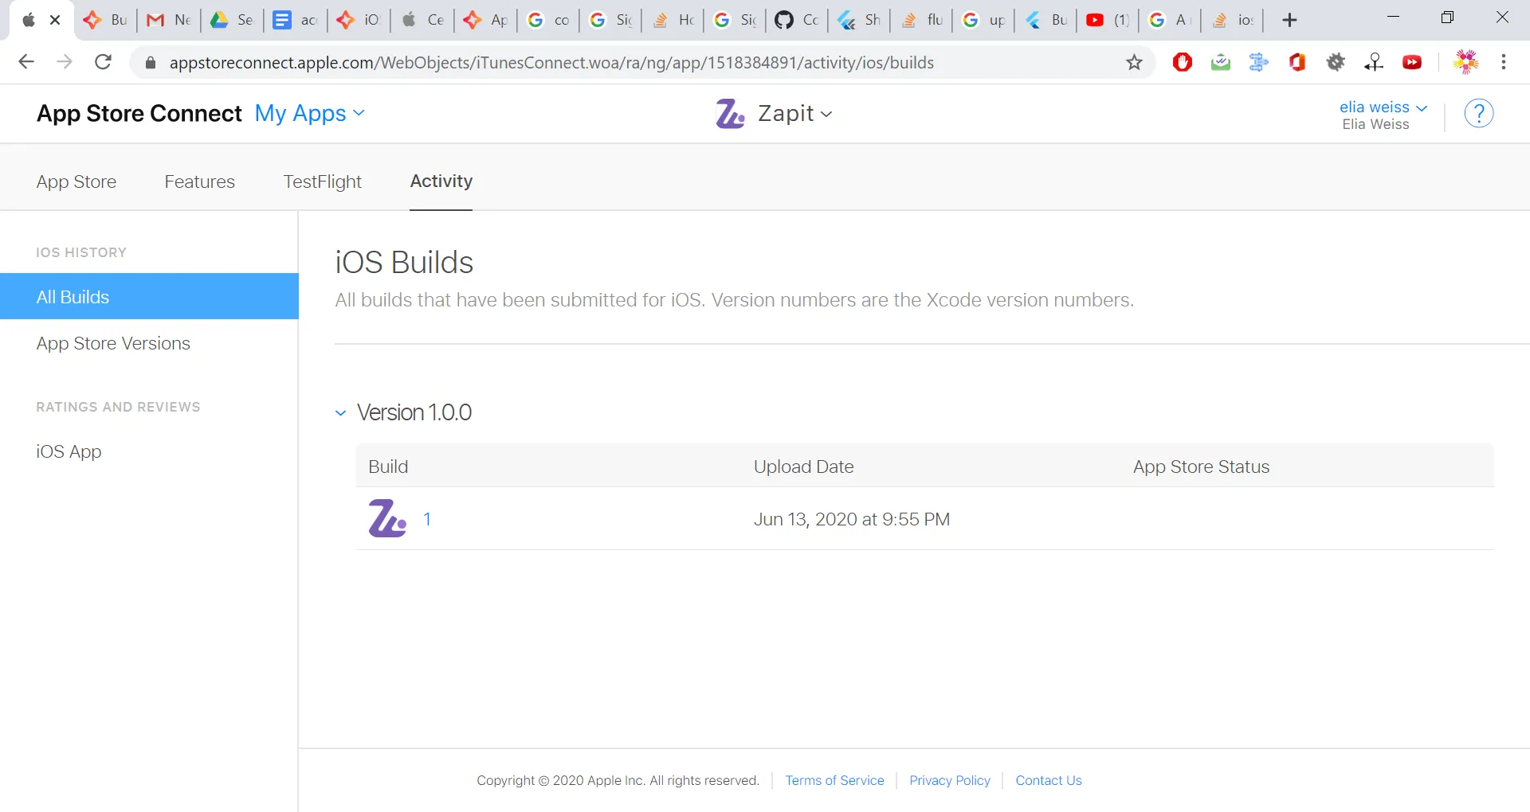Click the browser forward arrow
The width and height of the screenshot is (1530, 812).
tap(65, 62)
